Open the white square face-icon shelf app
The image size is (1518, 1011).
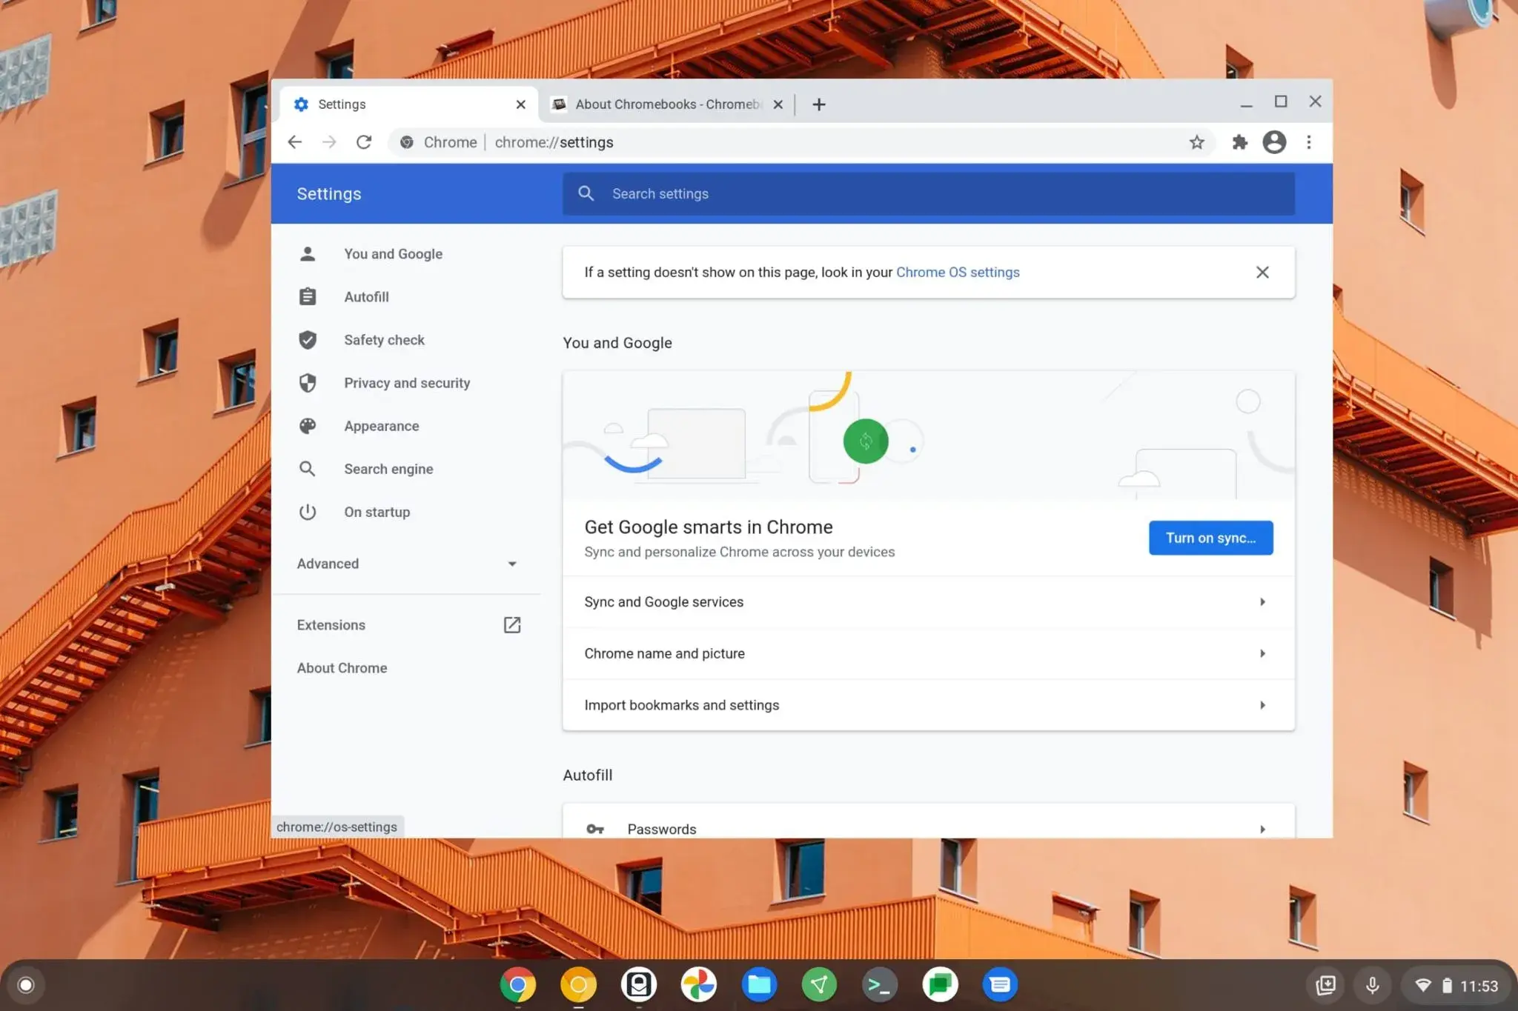[x=639, y=985]
